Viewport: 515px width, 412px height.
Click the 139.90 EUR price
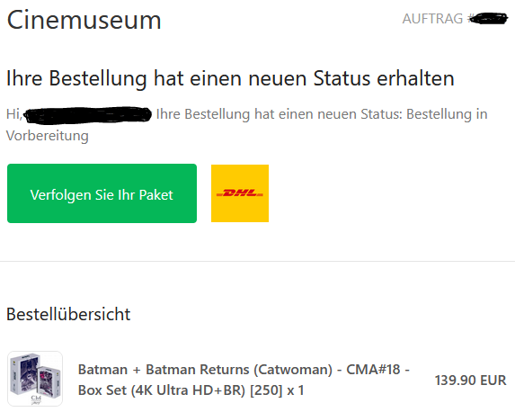point(470,381)
